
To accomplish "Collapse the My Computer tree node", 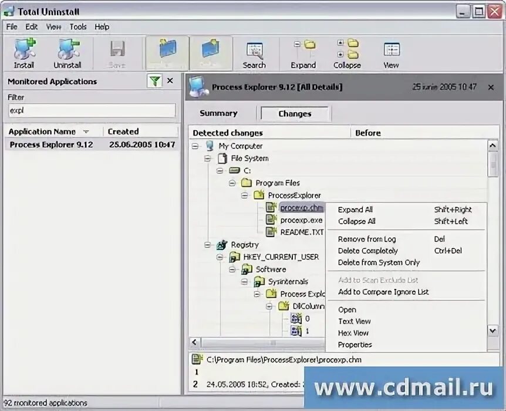I will pyautogui.click(x=195, y=146).
